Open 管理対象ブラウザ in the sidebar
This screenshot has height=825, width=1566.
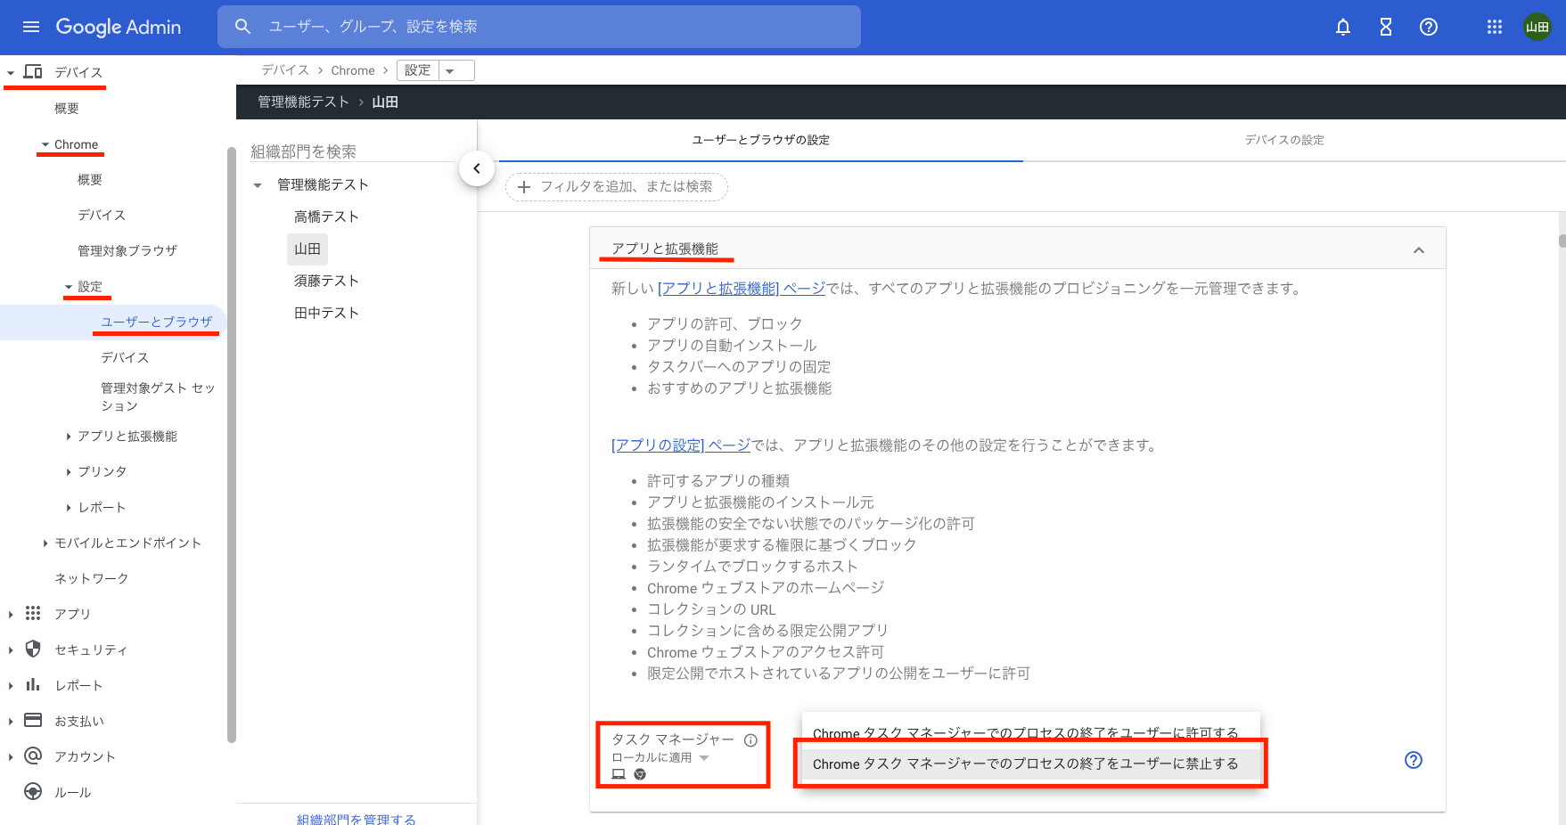(127, 250)
